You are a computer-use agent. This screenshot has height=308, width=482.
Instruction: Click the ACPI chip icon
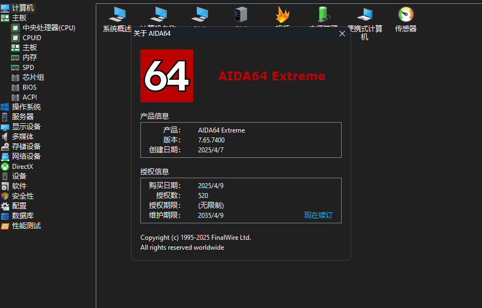tap(15, 97)
